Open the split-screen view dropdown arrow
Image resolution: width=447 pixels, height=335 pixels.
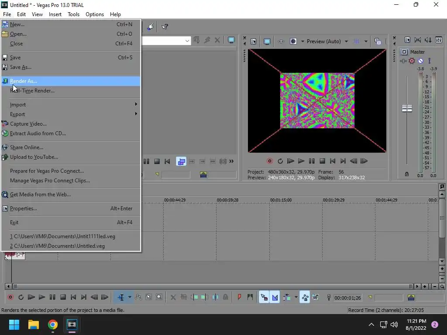click(x=303, y=41)
